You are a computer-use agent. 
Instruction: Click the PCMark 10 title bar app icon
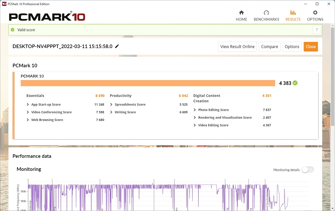[x=4, y=4]
